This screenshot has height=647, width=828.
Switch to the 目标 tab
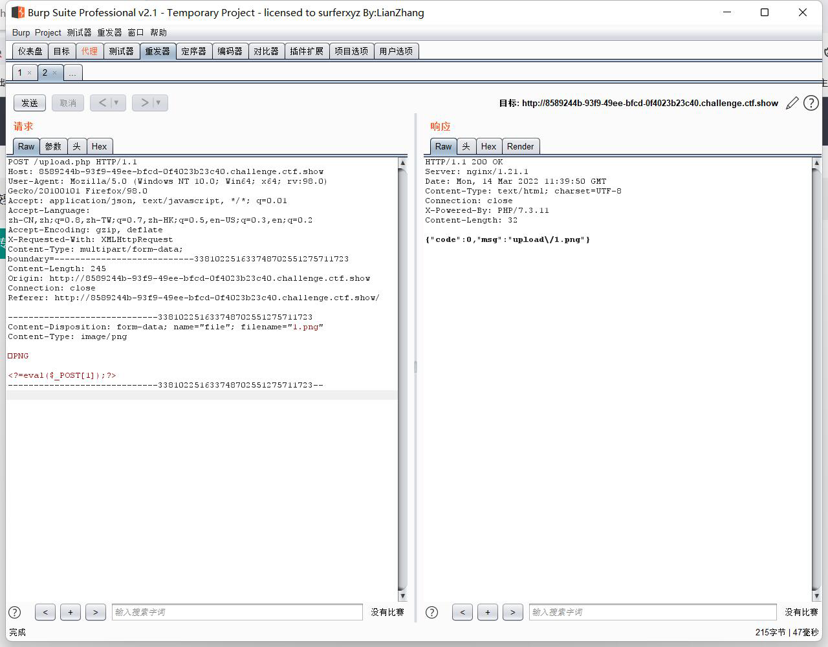coord(61,51)
